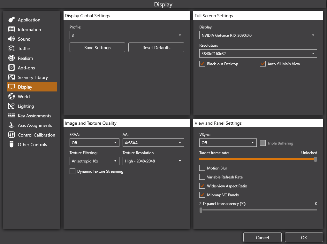Viewport: 327px width, 244px height.
Task: Click the 2-D panel transparency slider handle
Action: 201,210
